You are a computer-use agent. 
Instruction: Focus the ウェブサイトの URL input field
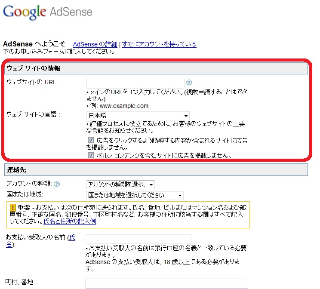click(135, 83)
